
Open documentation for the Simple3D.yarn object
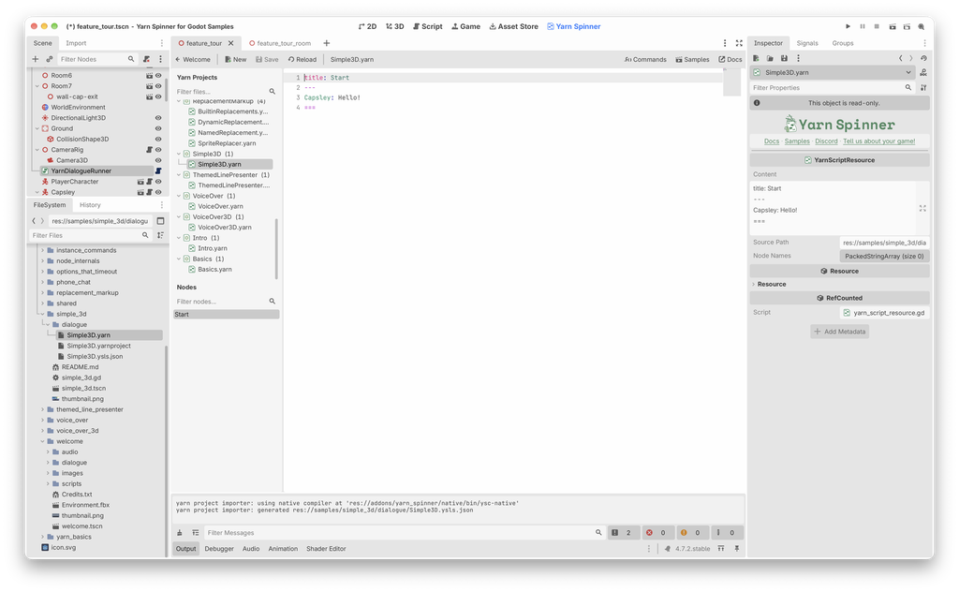(x=922, y=72)
